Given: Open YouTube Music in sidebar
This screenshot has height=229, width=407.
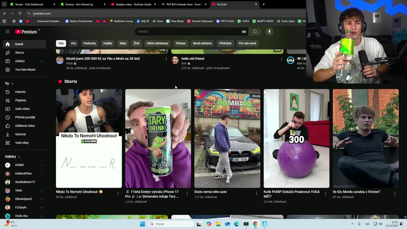Looking at the screenshot, I should (x=24, y=70).
